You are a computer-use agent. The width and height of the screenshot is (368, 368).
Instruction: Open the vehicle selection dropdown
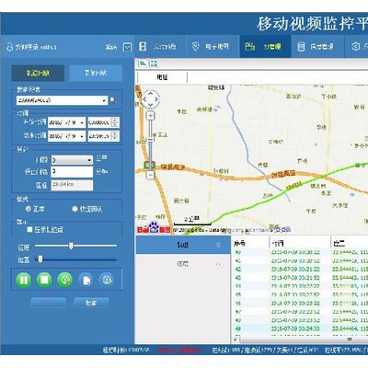(x=63, y=100)
